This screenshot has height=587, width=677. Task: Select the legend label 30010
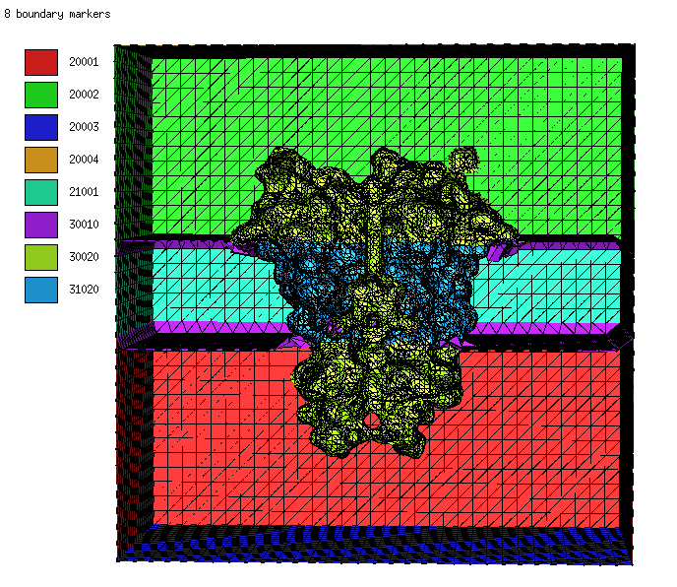tap(84, 225)
